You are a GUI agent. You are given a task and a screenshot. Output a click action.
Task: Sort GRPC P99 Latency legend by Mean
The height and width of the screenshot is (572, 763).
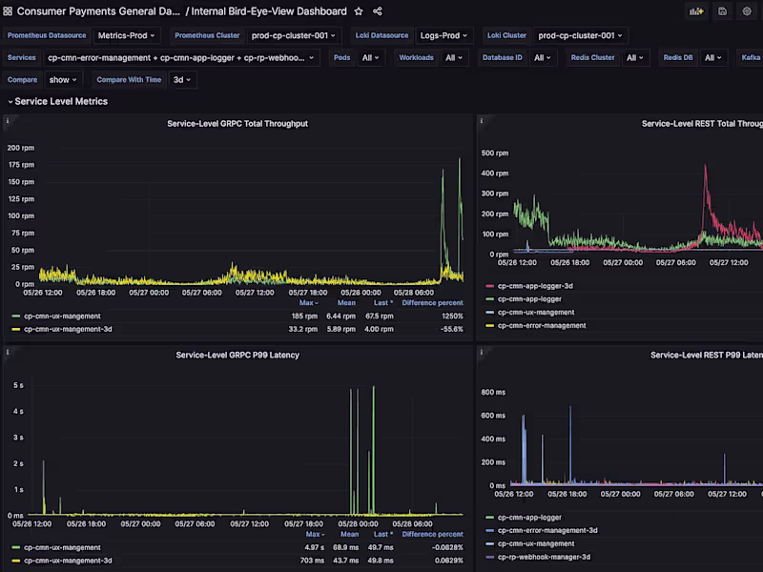pyautogui.click(x=349, y=535)
